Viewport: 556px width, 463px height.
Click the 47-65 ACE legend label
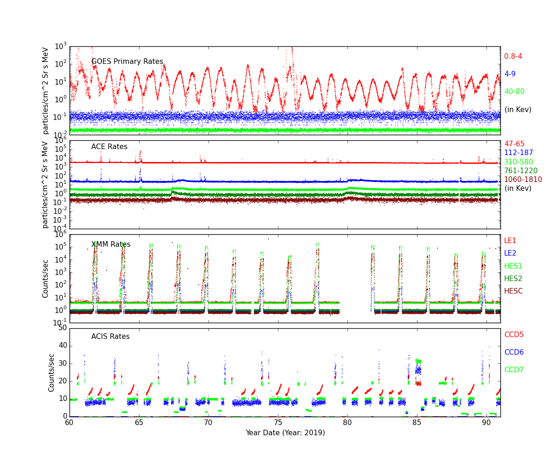point(514,144)
